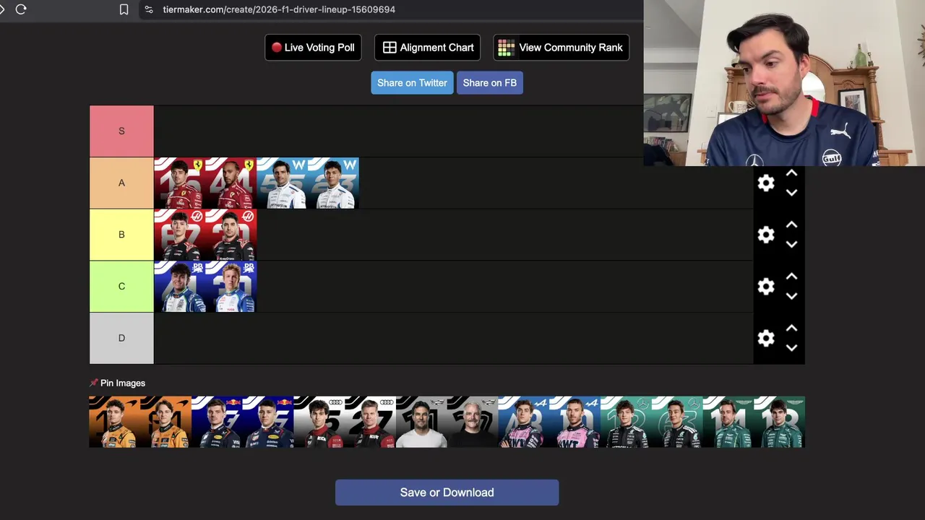Open site information icon before the URL
The width and height of the screenshot is (925, 520).
pyautogui.click(x=148, y=9)
